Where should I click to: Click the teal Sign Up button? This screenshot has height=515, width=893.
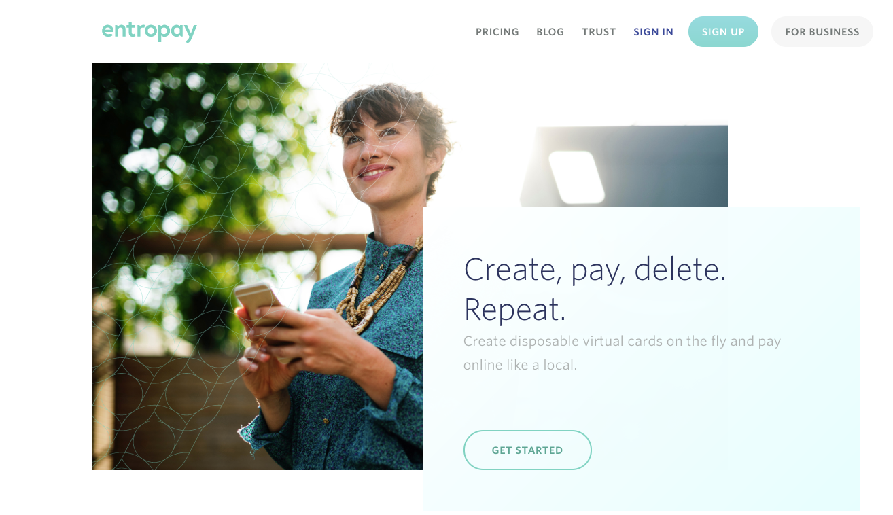click(x=723, y=32)
